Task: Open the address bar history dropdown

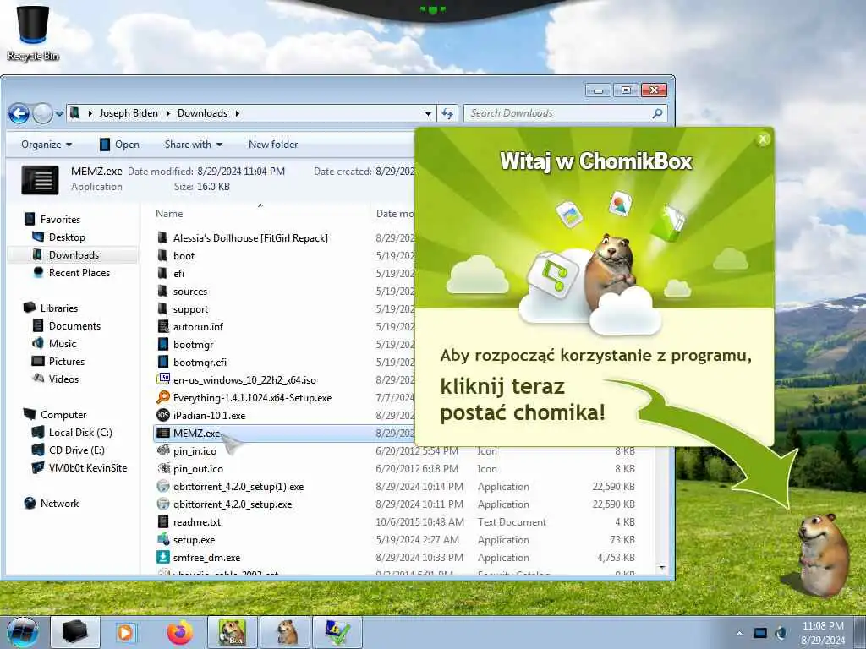Action: coord(428,114)
